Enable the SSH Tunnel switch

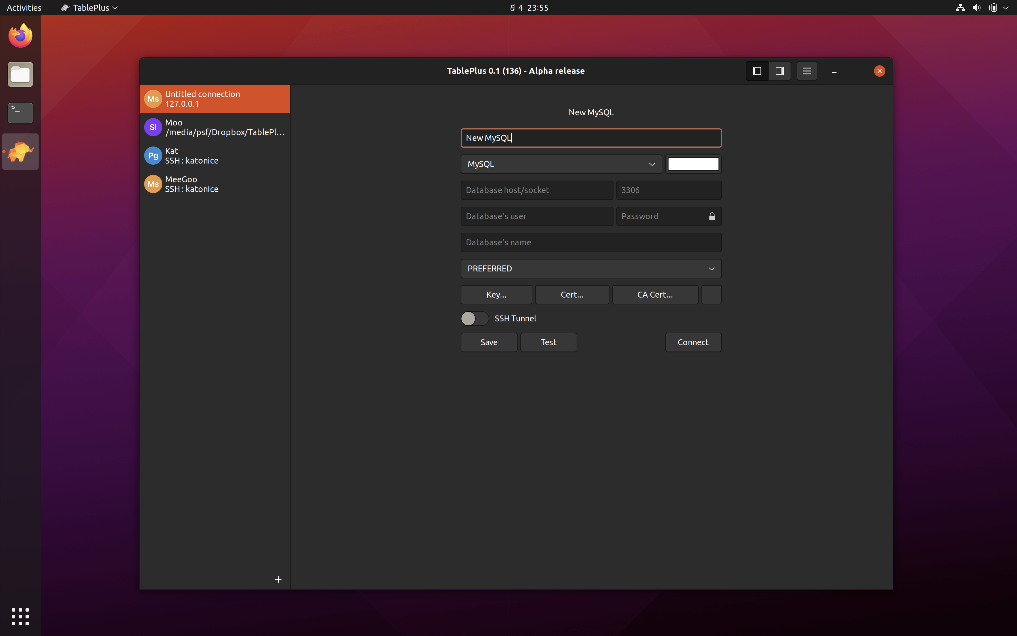(474, 318)
